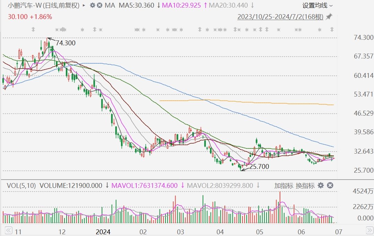Open VOL indicator settings gear
Viewport: 374px width, 236px height.
click(321, 185)
